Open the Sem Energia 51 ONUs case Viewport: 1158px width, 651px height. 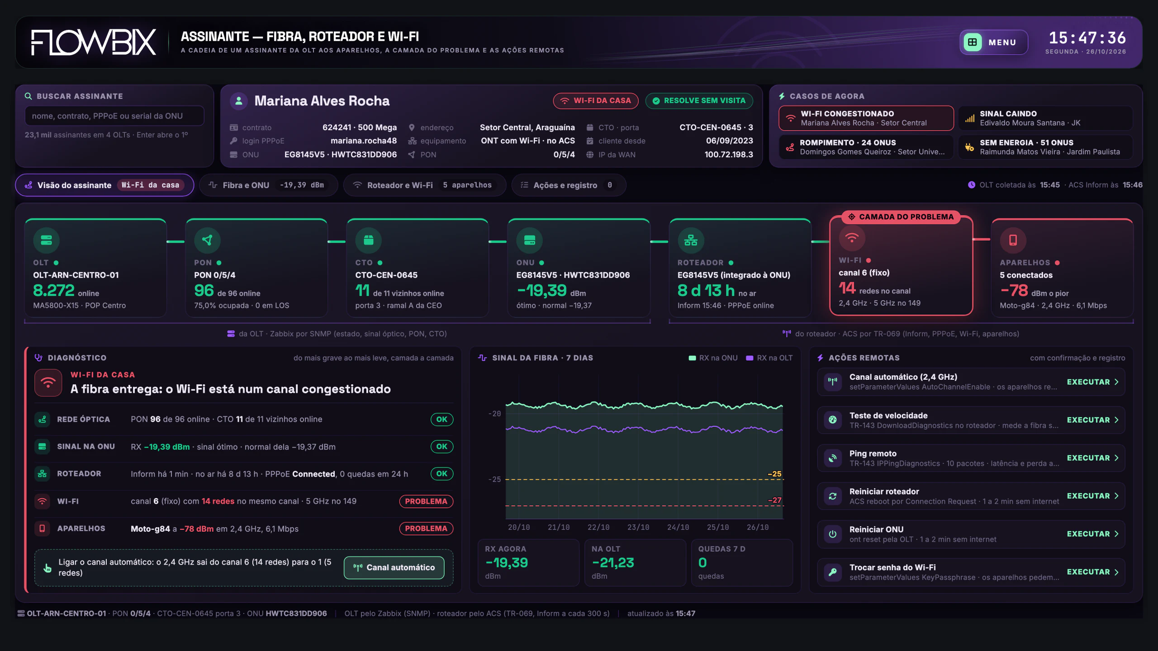tap(1046, 147)
